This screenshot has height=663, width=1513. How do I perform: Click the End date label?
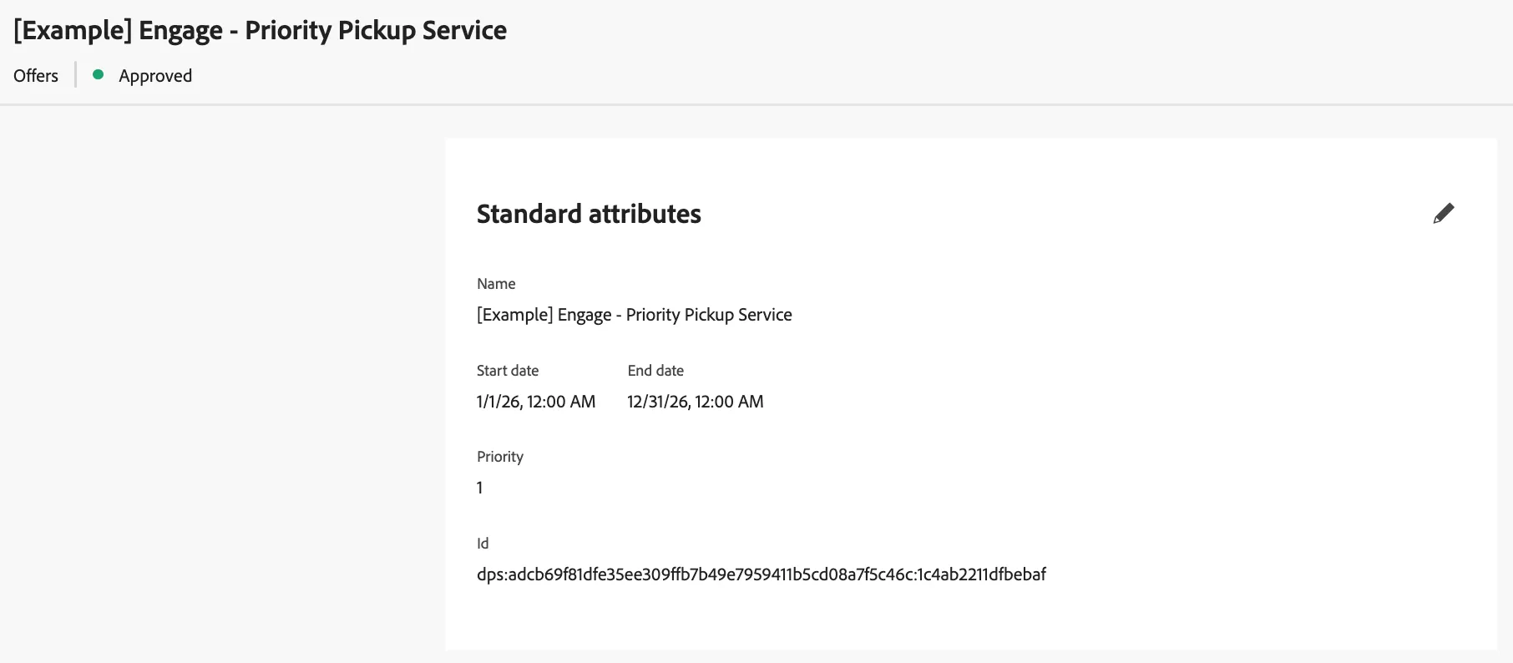[x=655, y=371]
